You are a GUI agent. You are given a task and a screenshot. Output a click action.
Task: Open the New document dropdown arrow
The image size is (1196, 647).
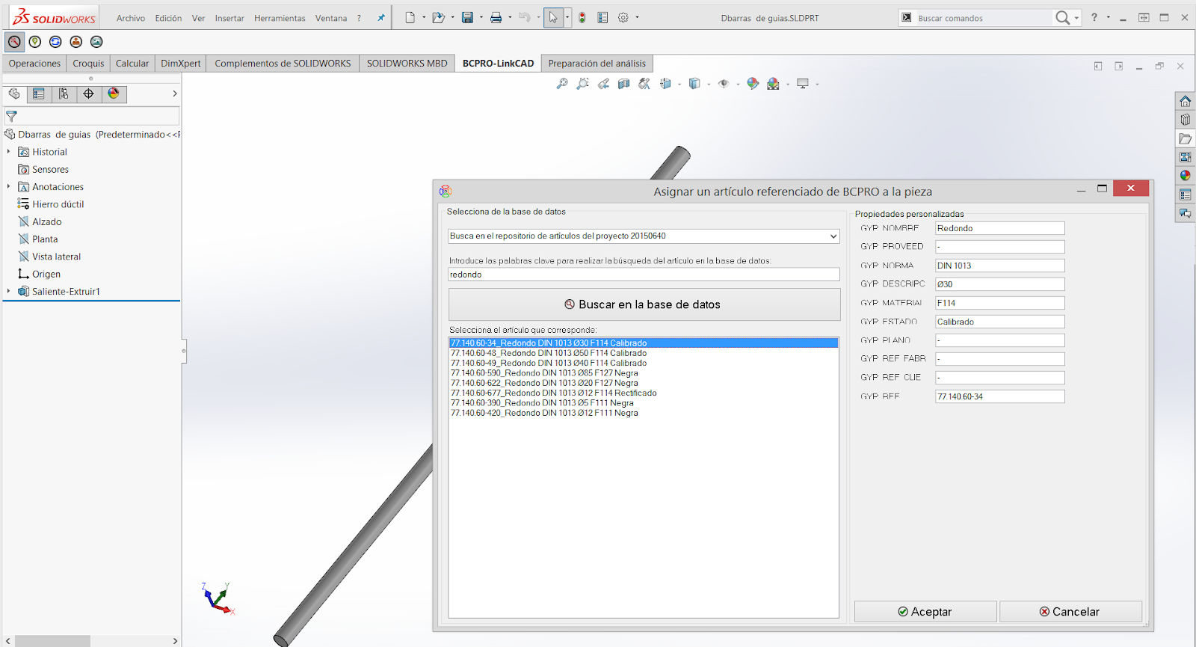[424, 17]
